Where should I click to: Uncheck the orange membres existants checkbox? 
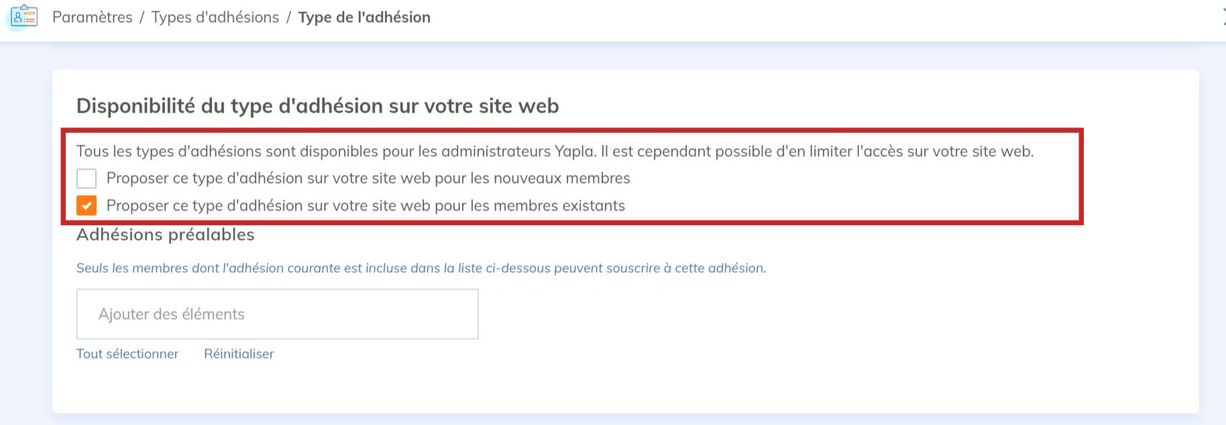pyautogui.click(x=87, y=206)
